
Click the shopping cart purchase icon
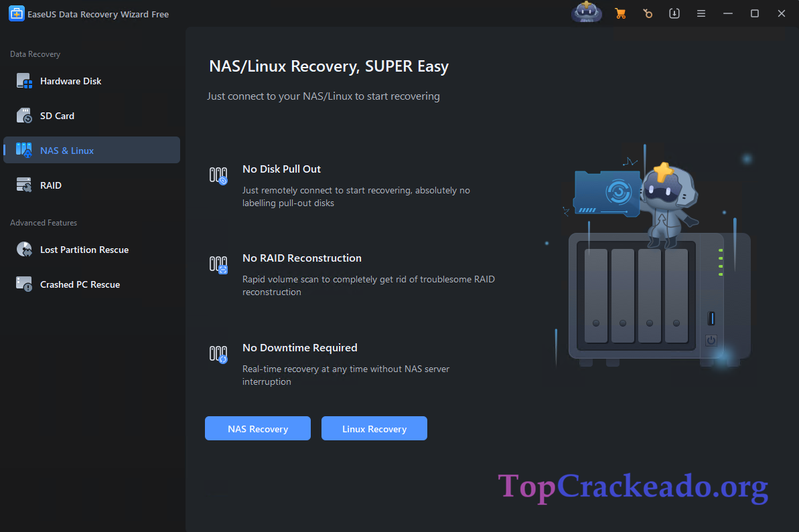point(620,13)
